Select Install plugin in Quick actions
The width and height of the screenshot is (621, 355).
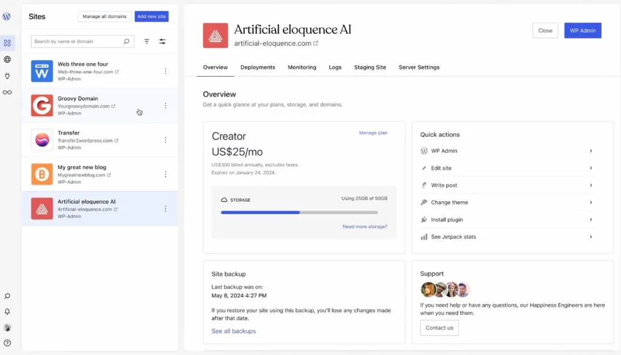click(x=447, y=219)
